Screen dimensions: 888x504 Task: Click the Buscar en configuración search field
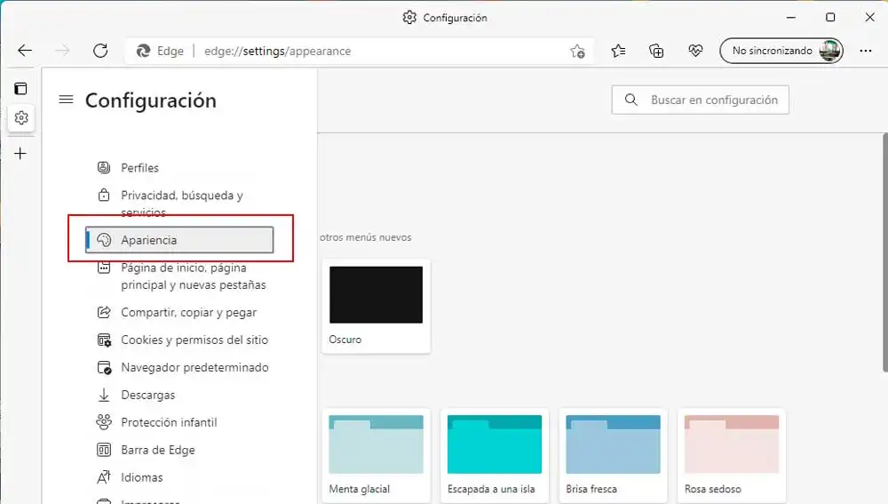(x=700, y=100)
